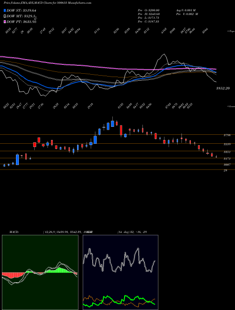Click the 2918 low value label
This screenshot has height=310, width=235.
90,106
